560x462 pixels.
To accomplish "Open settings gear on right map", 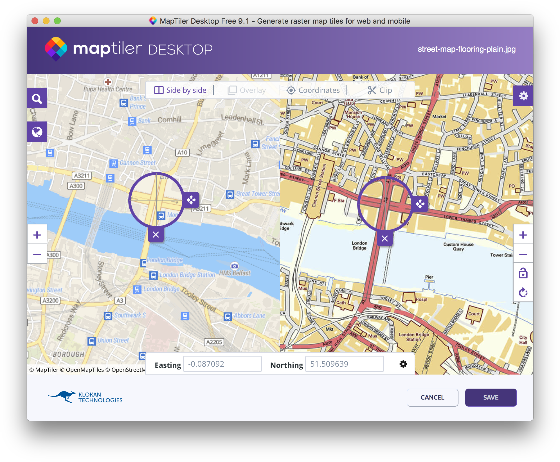I will tap(523, 96).
